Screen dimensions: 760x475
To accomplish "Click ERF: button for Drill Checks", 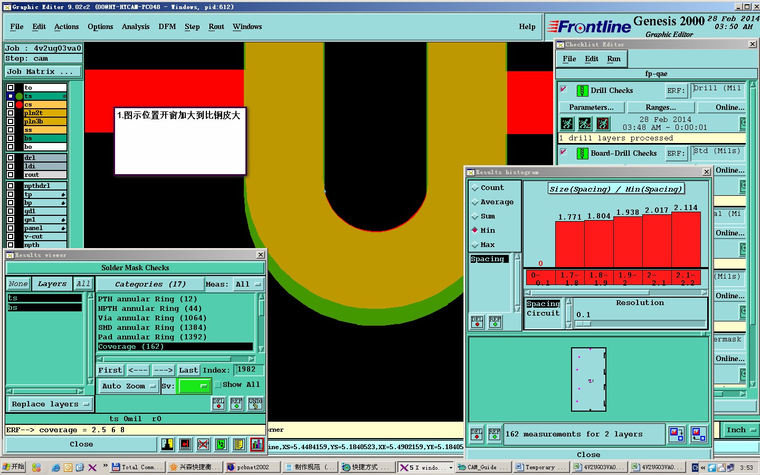I will [x=676, y=91].
